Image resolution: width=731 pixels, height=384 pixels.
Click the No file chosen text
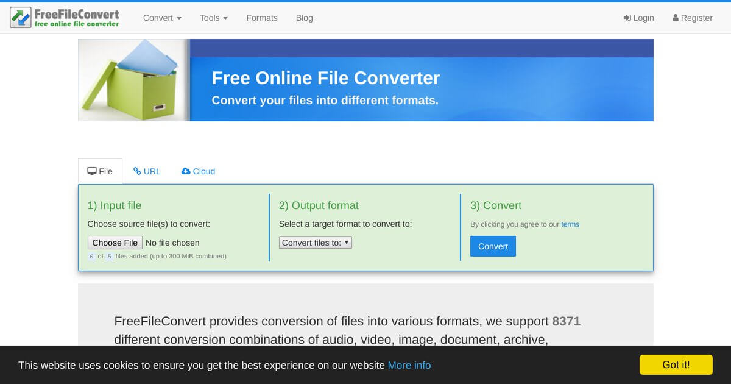(173, 243)
